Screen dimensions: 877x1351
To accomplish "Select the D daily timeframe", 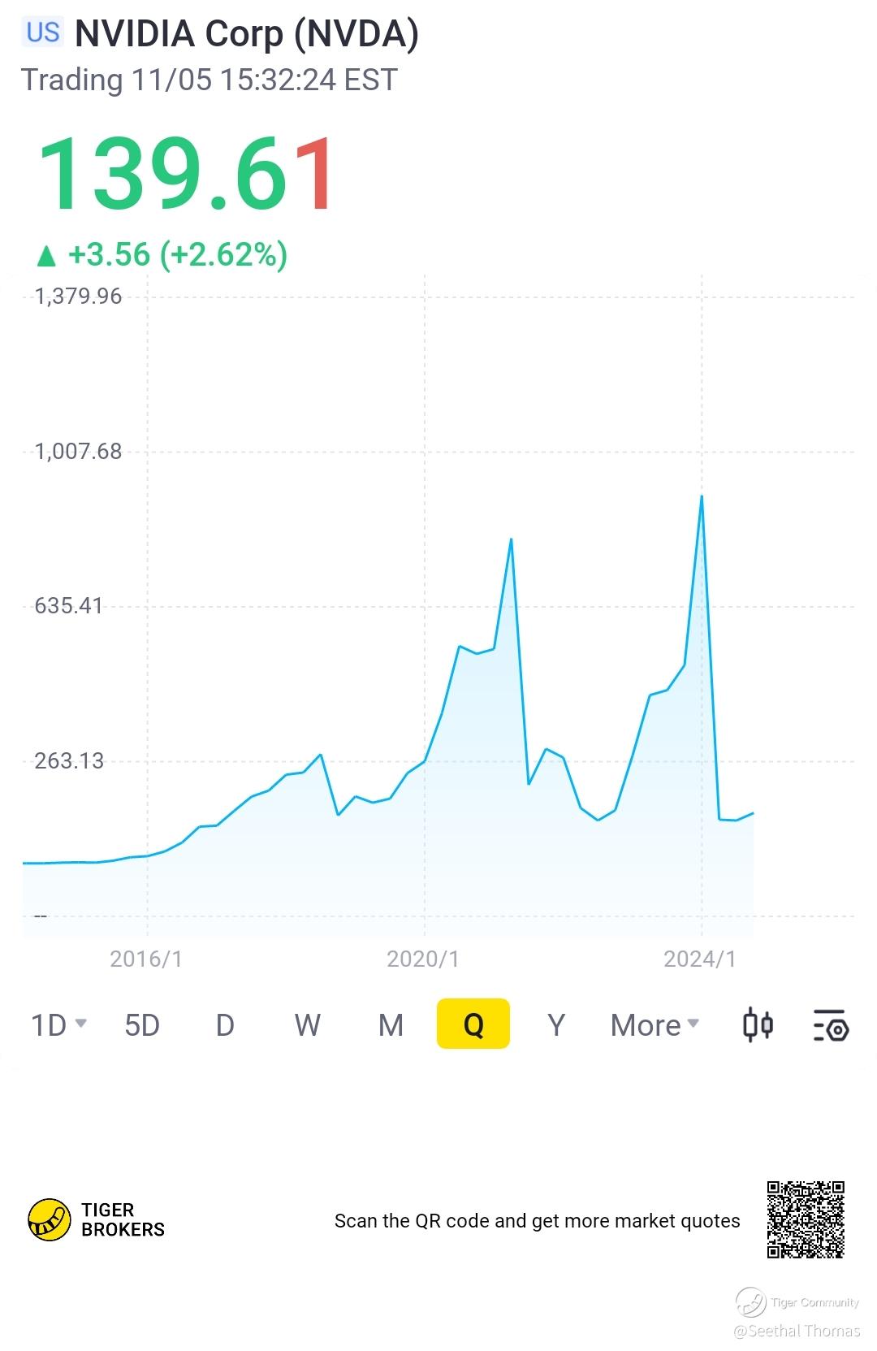I will [225, 1025].
